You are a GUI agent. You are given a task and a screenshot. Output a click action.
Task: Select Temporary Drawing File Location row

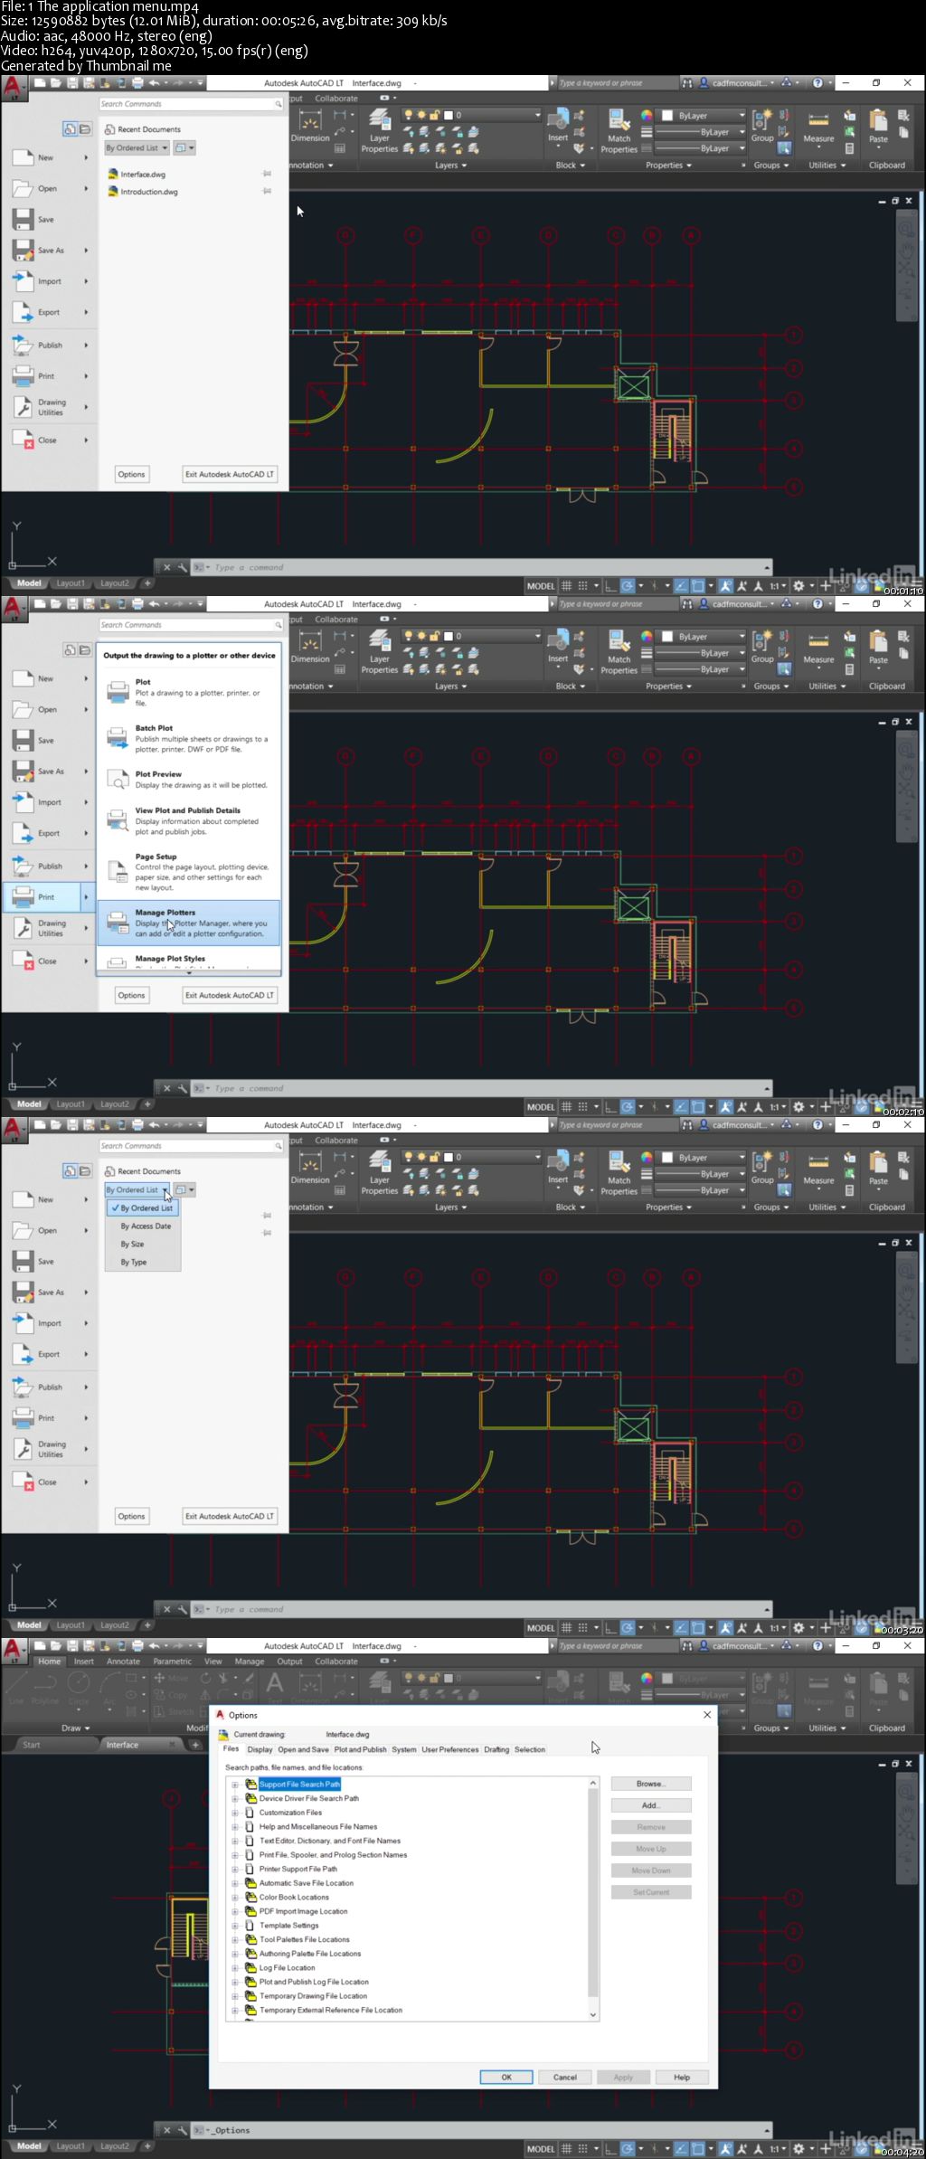pos(313,1996)
